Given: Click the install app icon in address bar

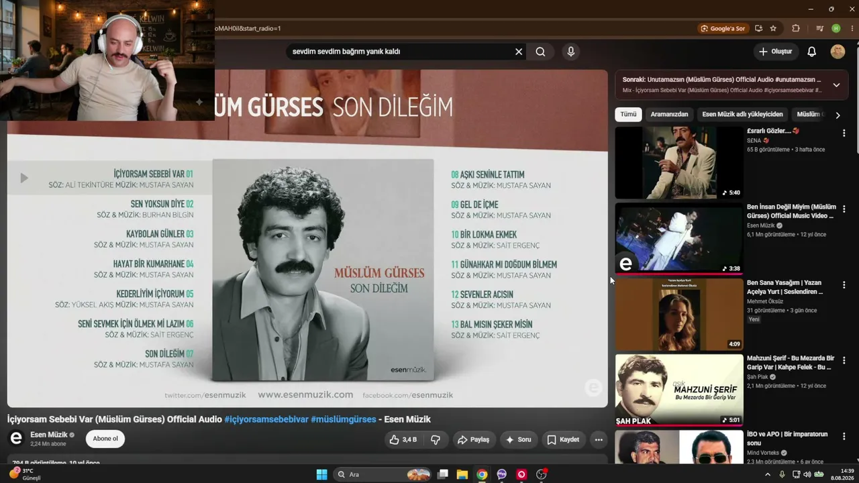Looking at the screenshot, I should 758,28.
